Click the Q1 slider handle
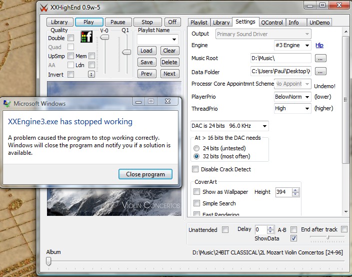This screenshot has height=277, width=352. (x=126, y=52)
